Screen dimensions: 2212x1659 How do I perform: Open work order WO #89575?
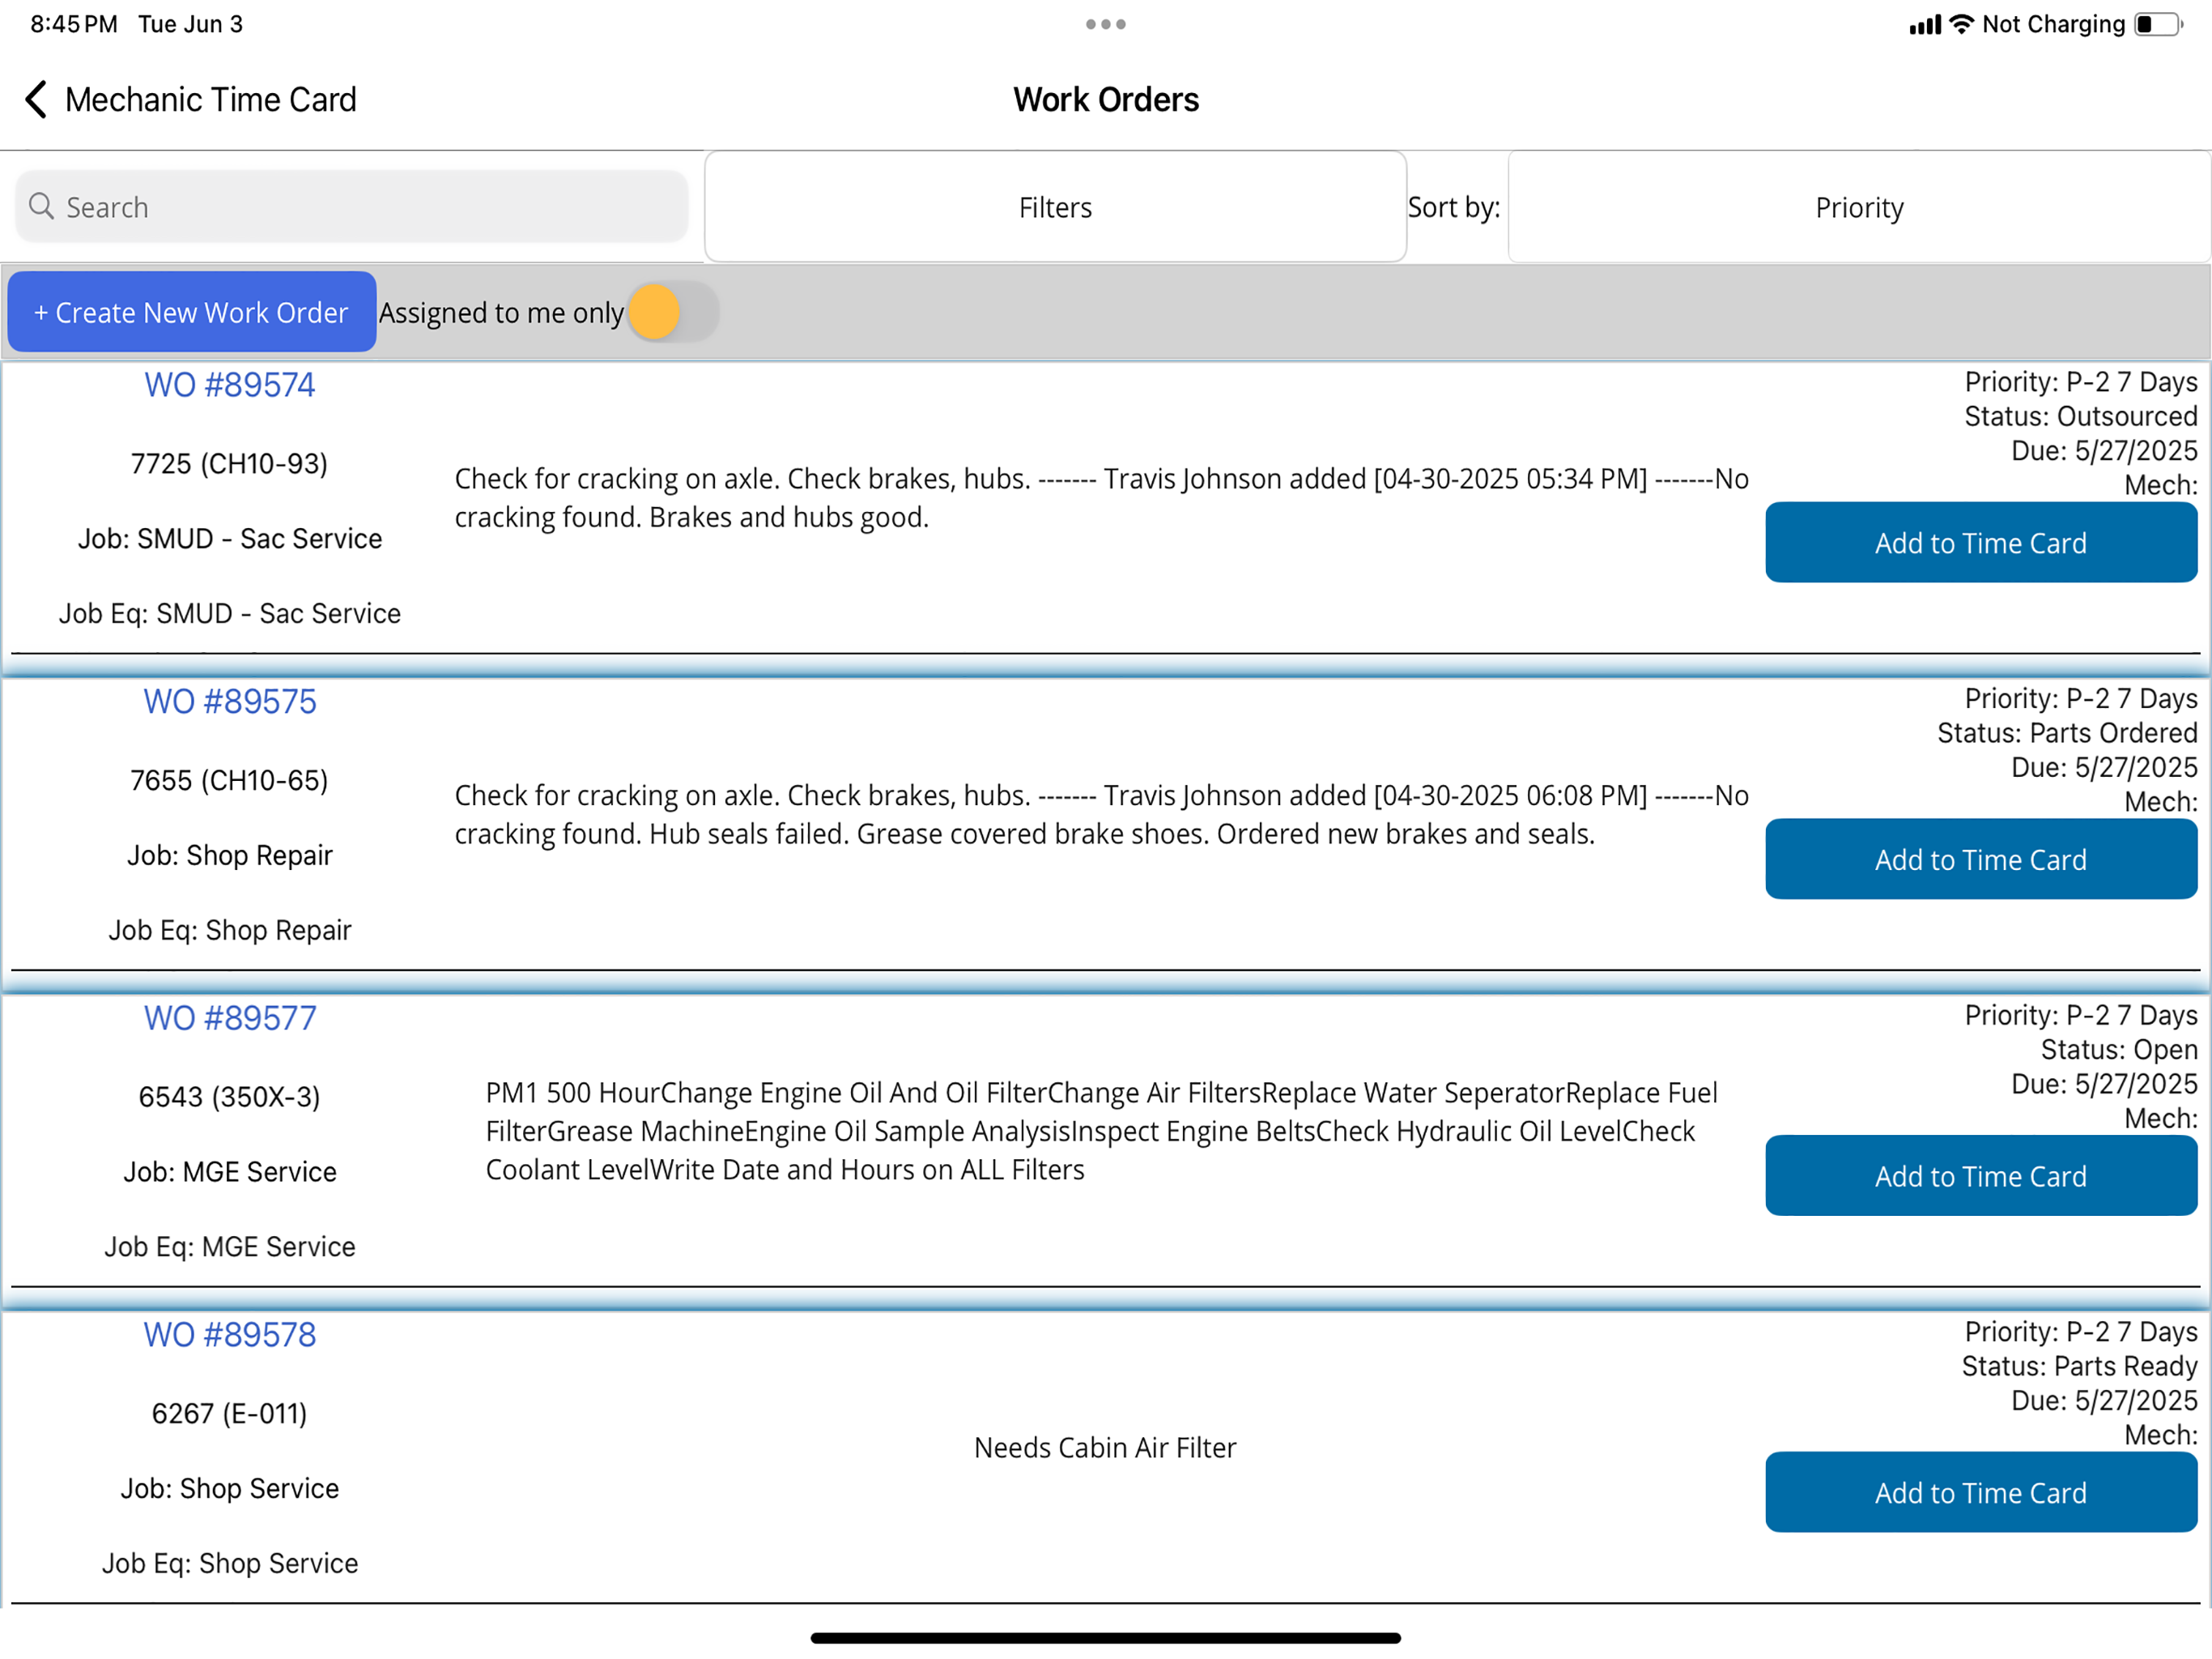coord(230,702)
